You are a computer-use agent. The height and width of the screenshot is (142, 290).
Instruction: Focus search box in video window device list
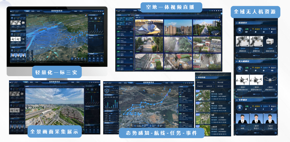point(125,29)
